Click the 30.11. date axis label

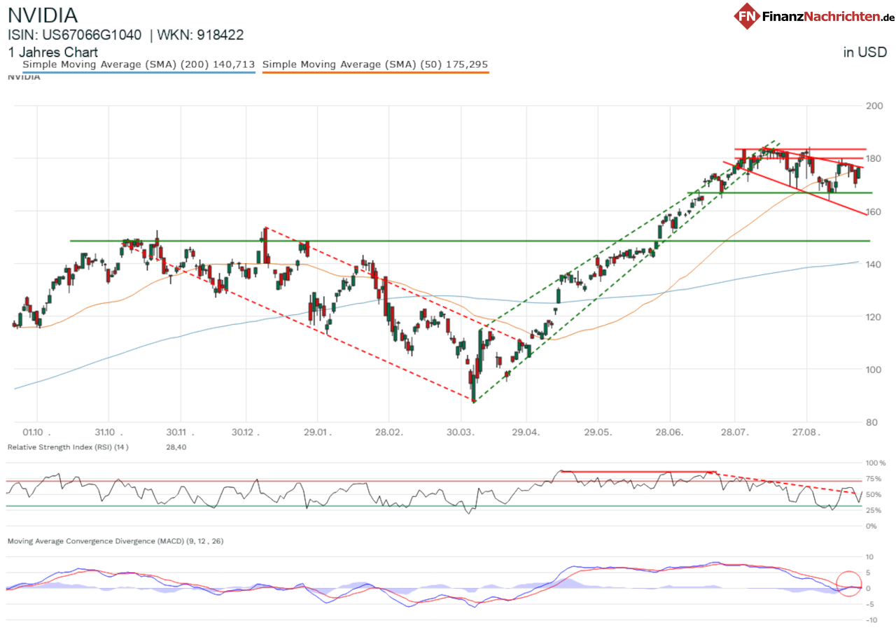tap(179, 432)
